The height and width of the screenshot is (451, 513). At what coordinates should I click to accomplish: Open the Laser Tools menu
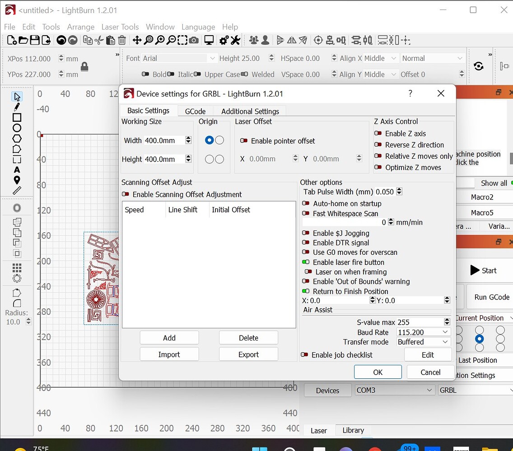tap(120, 27)
